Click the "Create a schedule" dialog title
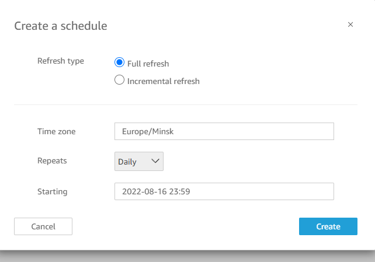 [60, 26]
